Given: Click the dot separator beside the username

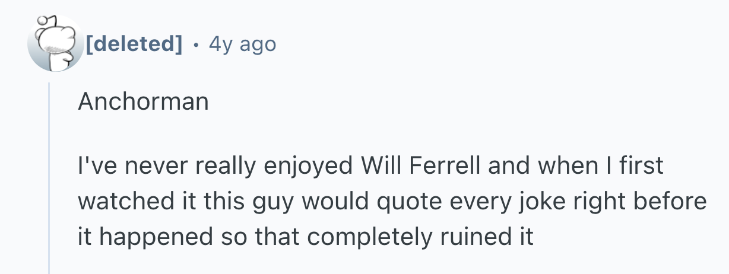Looking at the screenshot, I should tap(196, 44).
